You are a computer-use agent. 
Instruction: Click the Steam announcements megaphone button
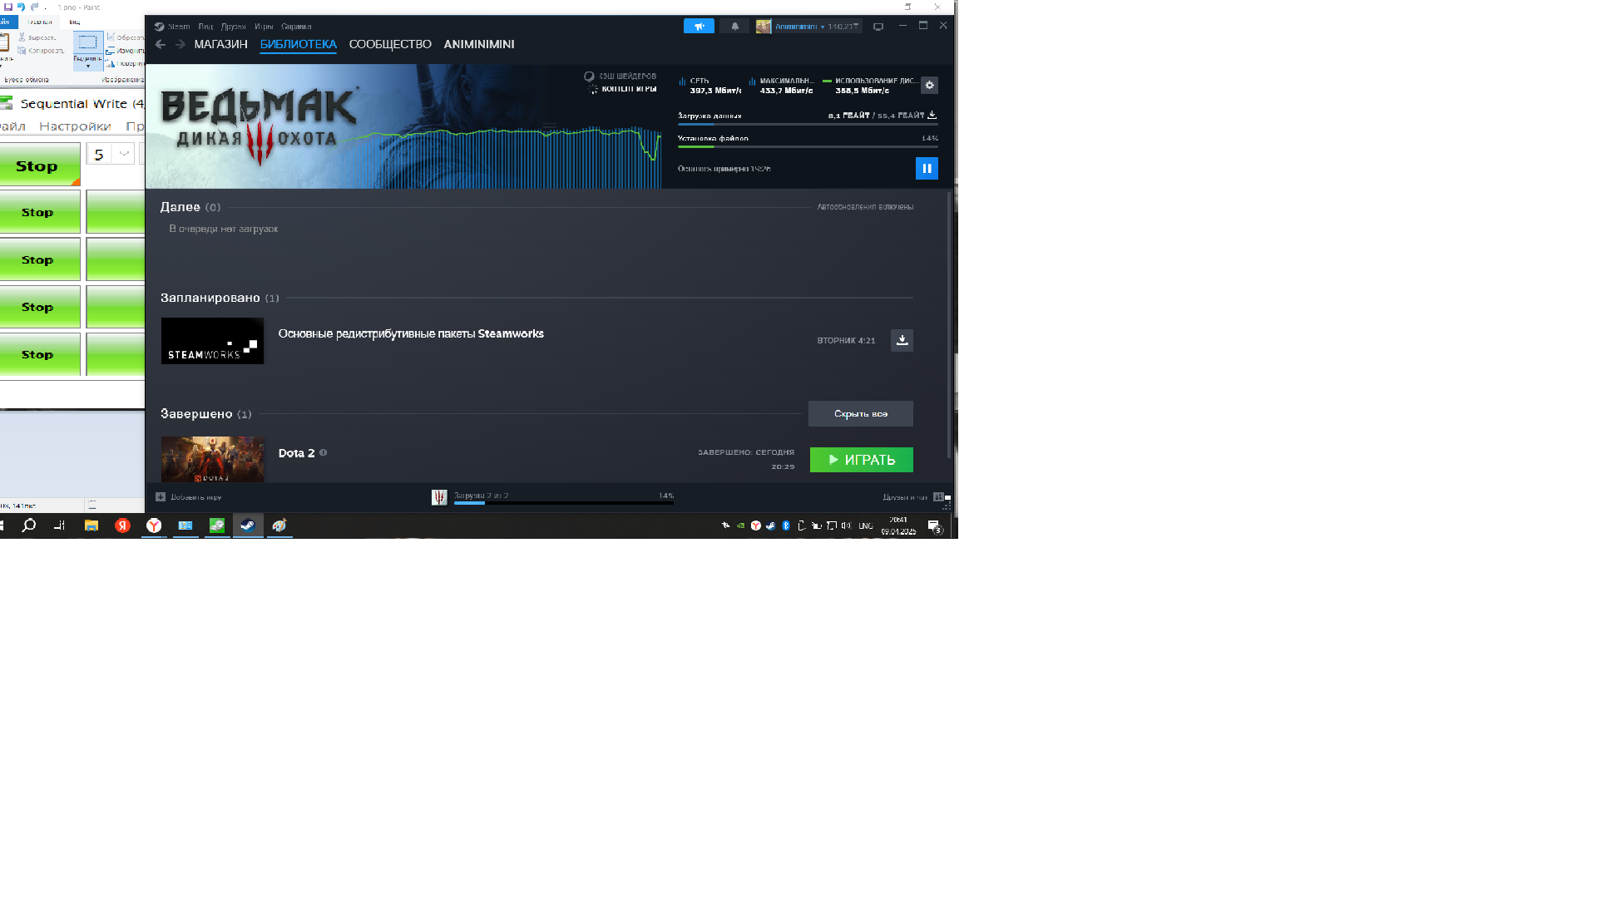coord(699,27)
